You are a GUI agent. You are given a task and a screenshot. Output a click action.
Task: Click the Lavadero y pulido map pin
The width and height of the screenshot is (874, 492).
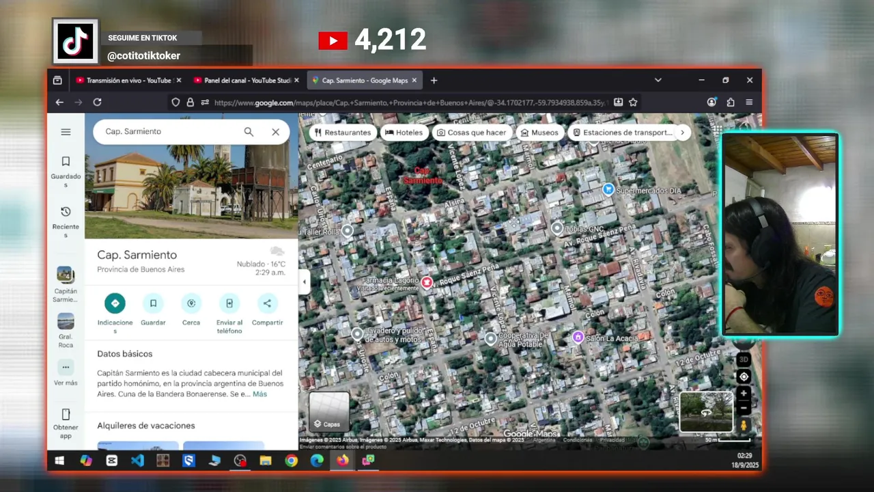[x=357, y=333]
